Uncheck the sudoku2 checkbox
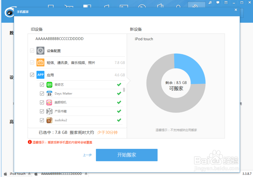Screen dimensions: 253x177 pos(42,120)
